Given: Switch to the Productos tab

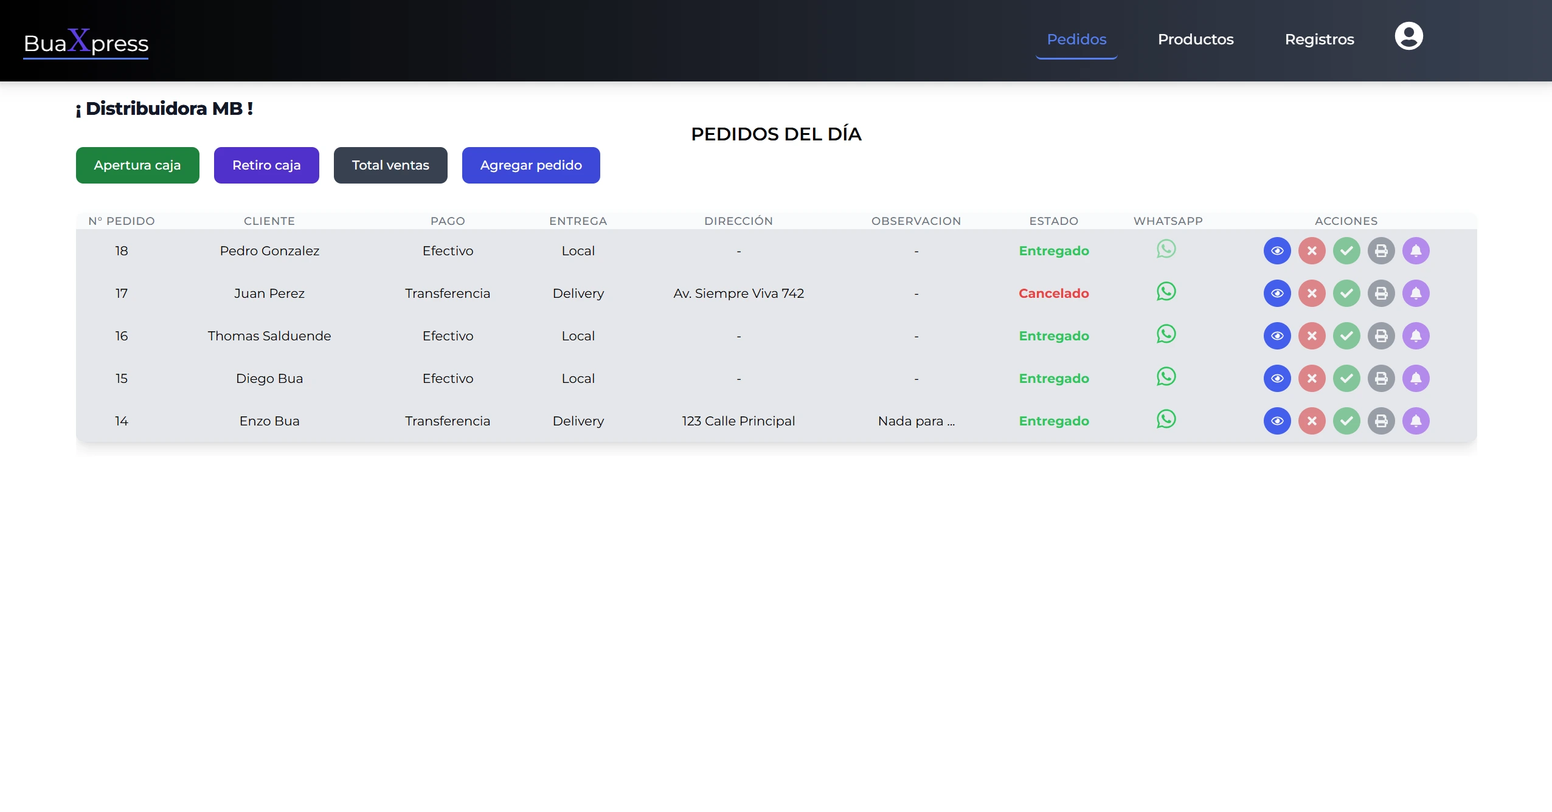Looking at the screenshot, I should [x=1195, y=40].
